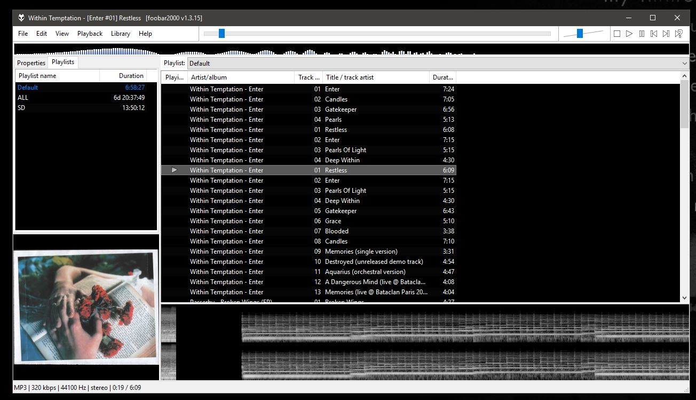Sort by the Title / track artist header
Viewport: 696px width, 400px height.
(x=376, y=77)
